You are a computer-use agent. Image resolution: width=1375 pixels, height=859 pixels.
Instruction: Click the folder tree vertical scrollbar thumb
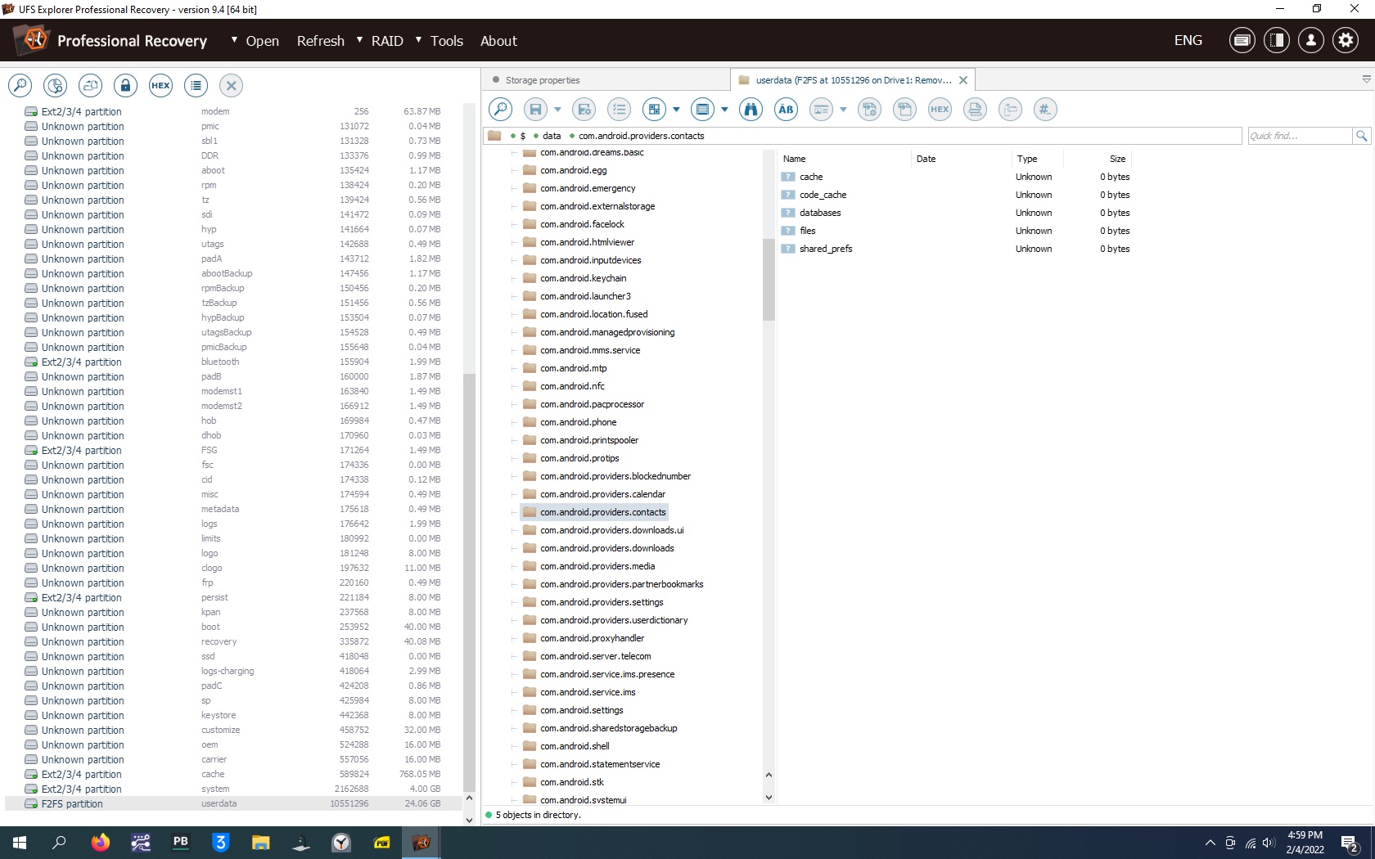point(769,279)
